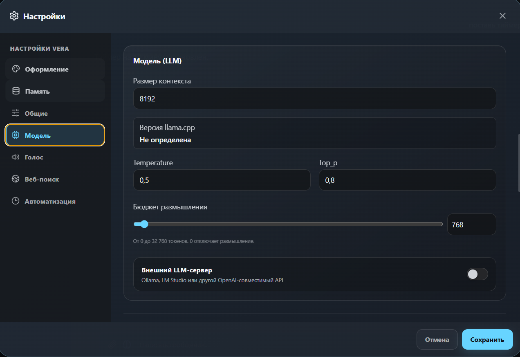Screen dimensions: 520x357
Task: Click the database icon next to Память
Action: [16, 91]
